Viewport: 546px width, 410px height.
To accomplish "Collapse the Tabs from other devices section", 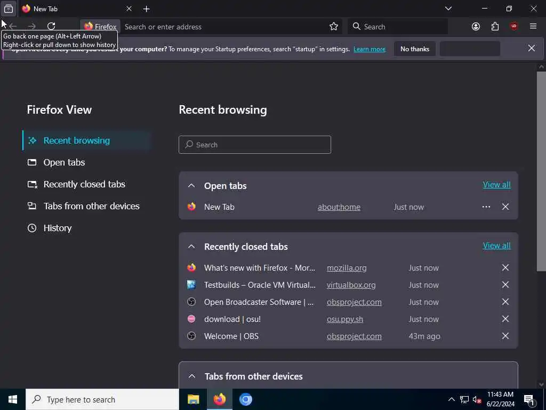I will point(192,376).
